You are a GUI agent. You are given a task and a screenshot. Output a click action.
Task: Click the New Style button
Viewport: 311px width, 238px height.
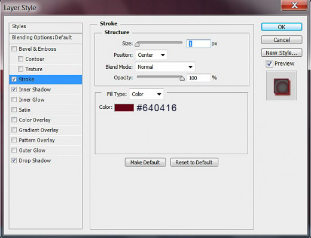pyautogui.click(x=282, y=53)
